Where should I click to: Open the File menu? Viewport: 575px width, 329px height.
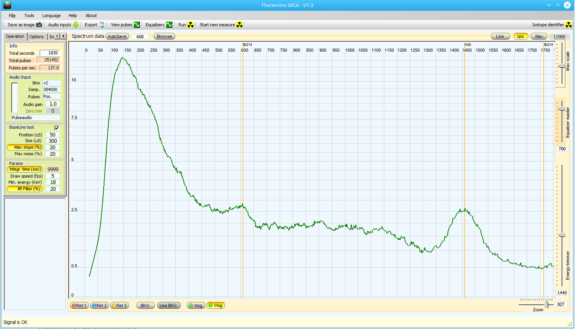tap(12, 15)
